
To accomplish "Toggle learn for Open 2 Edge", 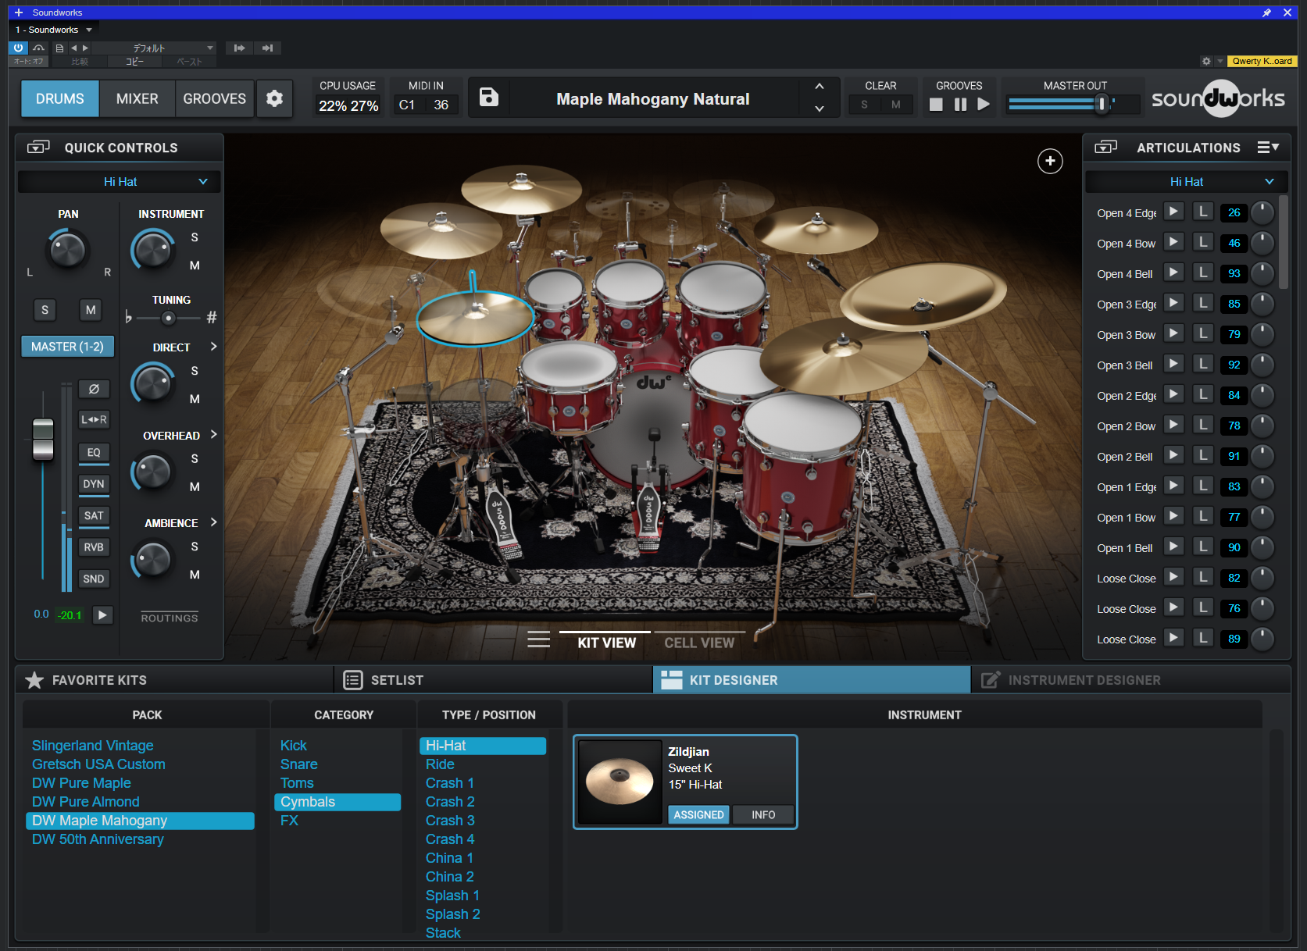I will (x=1204, y=394).
